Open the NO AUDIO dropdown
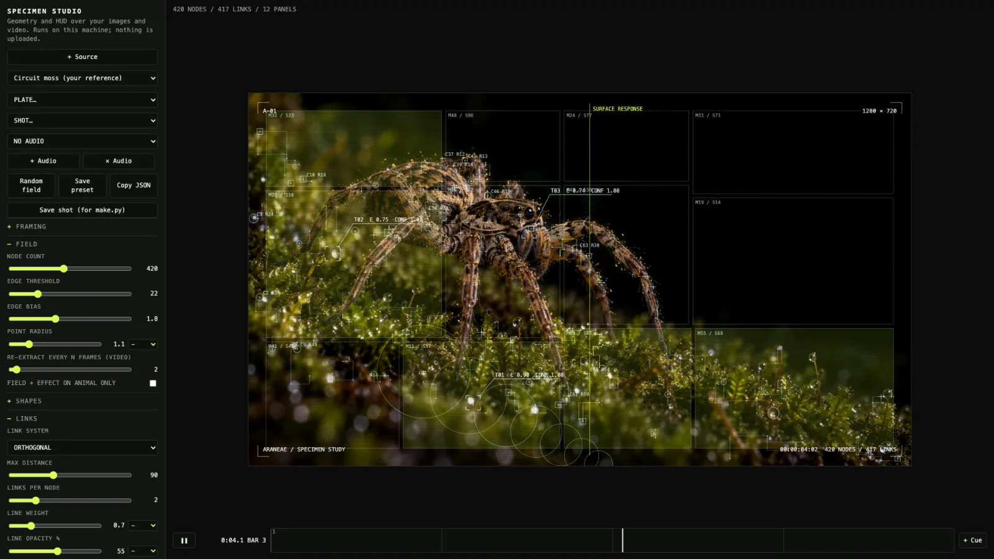This screenshot has width=994, height=559. [82, 142]
